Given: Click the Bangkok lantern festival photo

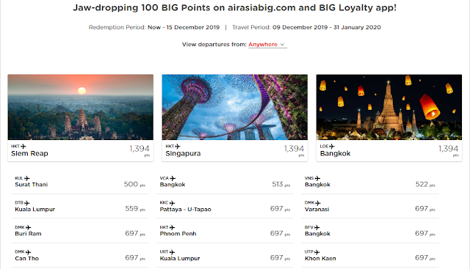Looking at the screenshot, I should pyautogui.click(x=389, y=107).
